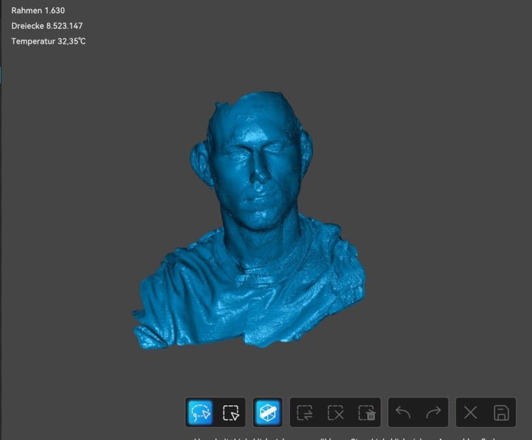This screenshot has width=532, height=440.
Task: Click the Rahmen 1.630 frame count
Action: [38, 11]
